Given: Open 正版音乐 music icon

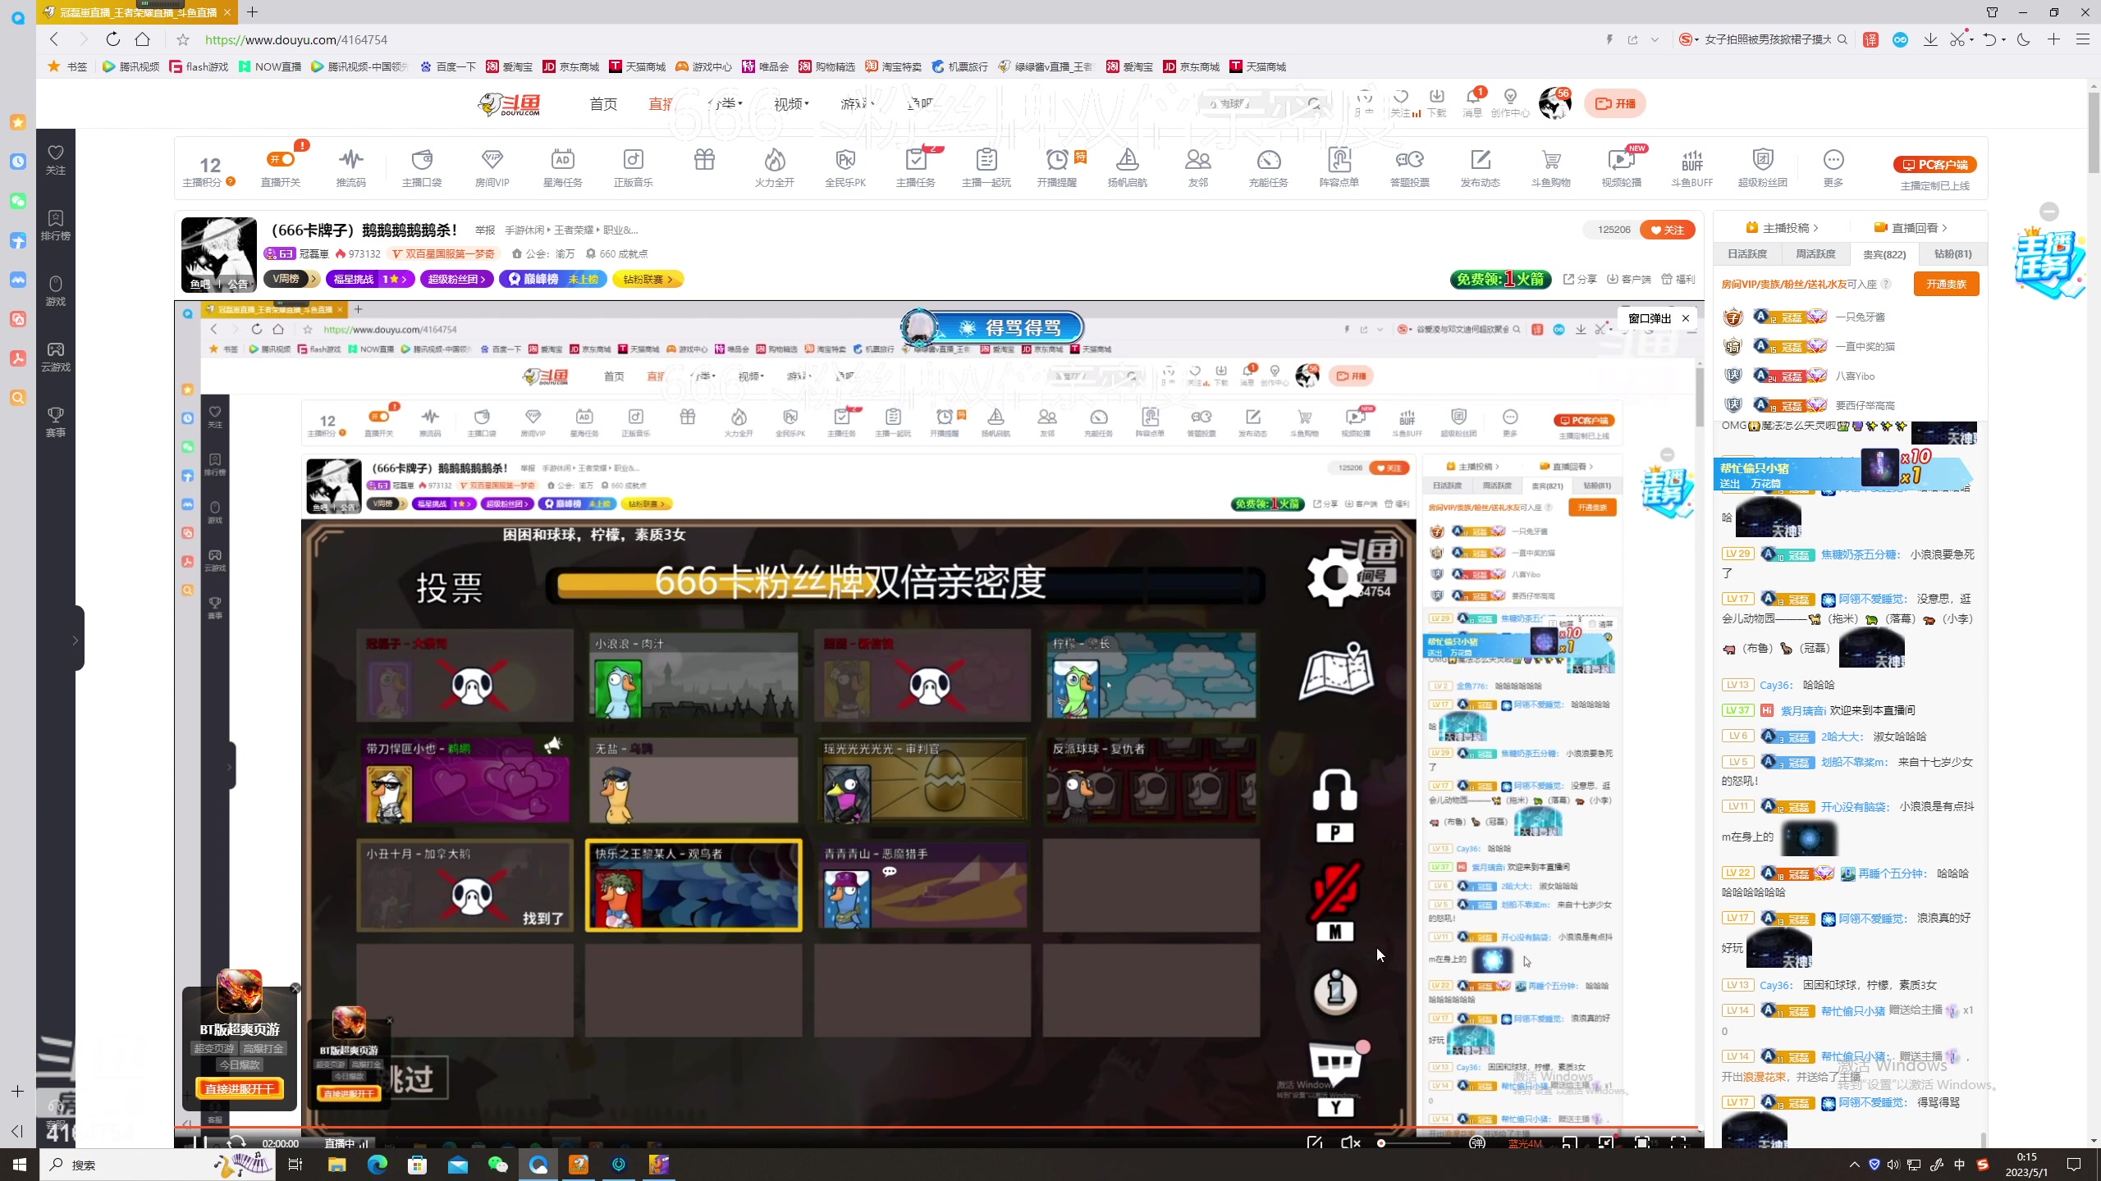Looking at the screenshot, I should point(634,159).
